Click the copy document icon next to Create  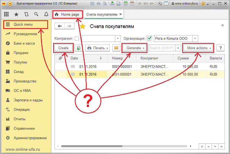point(79,48)
